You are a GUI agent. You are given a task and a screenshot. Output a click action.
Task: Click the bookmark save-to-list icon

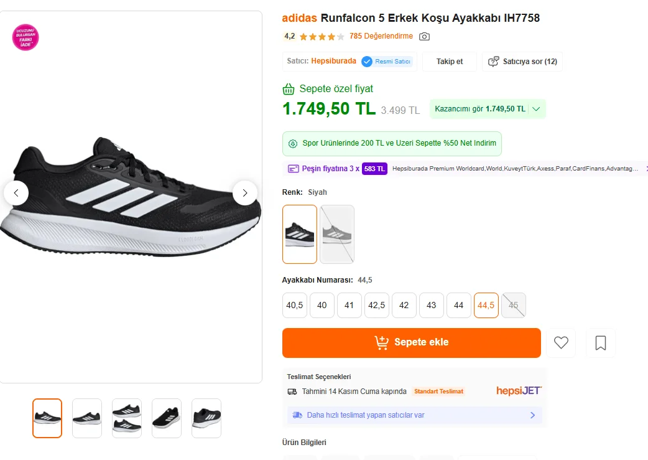pyautogui.click(x=600, y=343)
